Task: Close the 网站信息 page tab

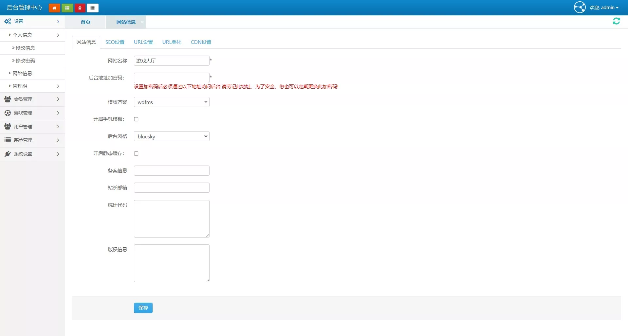Action: tap(142, 22)
